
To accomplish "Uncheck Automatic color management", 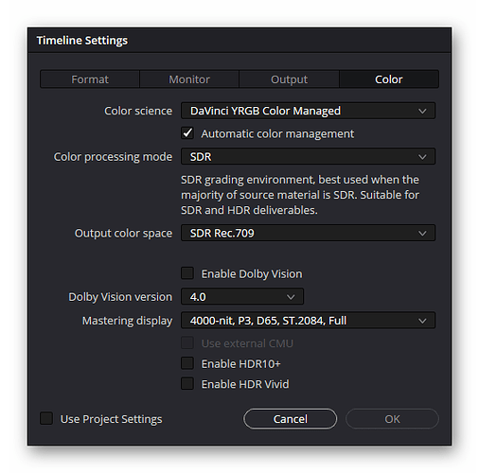I will click(x=187, y=133).
